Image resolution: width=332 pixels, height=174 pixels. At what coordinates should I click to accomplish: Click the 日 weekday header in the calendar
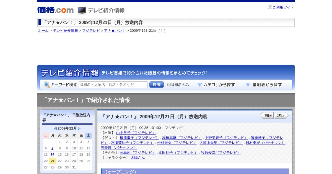pyautogui.click(x=46, y=135)
